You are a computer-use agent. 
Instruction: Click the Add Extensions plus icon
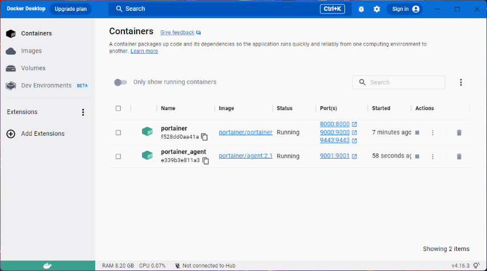tap(11, 134)
